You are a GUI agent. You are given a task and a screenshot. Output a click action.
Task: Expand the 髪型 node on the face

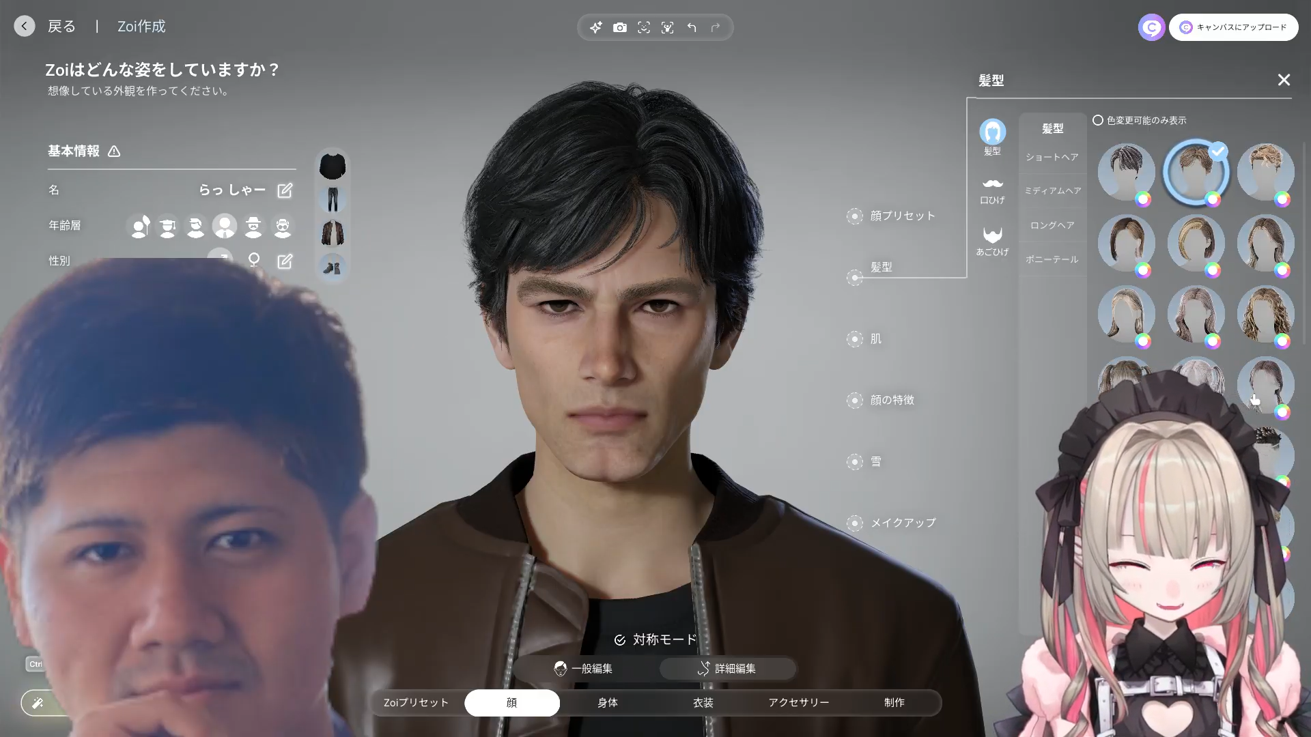click(x=855, y=278)
